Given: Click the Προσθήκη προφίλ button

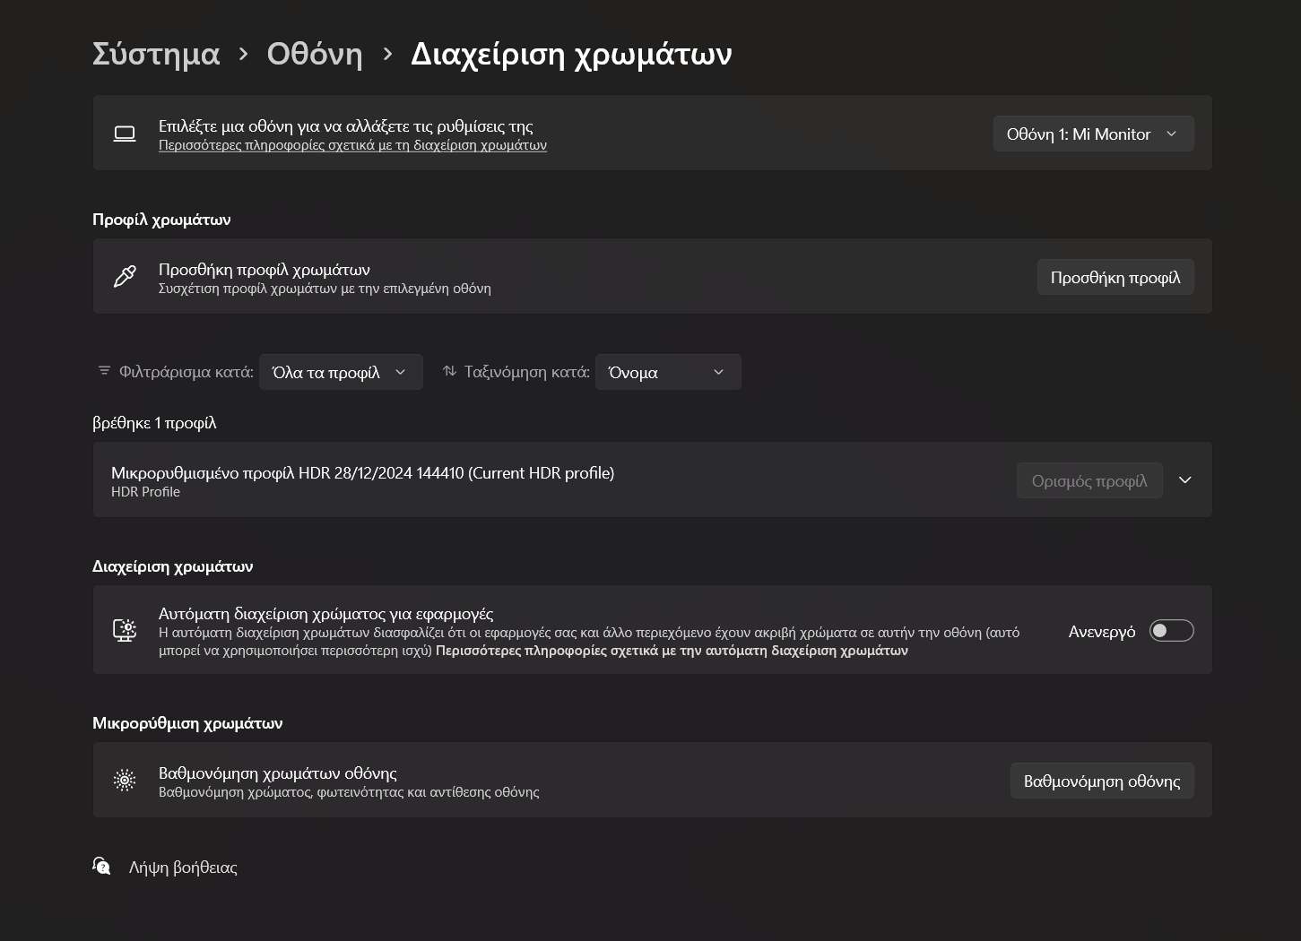Looking at the screenshot, I should pyautogui.click(x=1115, y=277).
